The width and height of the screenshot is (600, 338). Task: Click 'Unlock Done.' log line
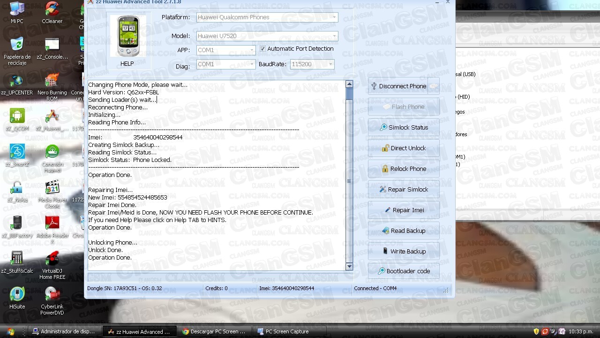pos(105,250)
